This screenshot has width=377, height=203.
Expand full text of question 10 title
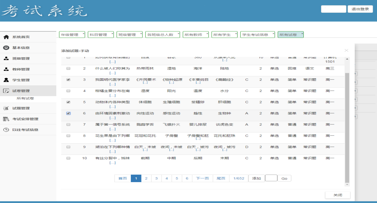click(x=113, y=163)
